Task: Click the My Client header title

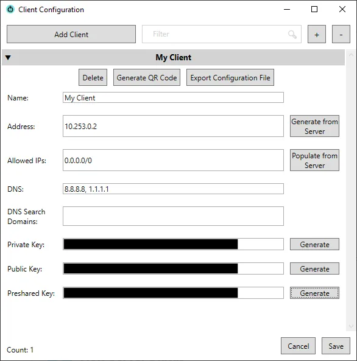Action: pos(173,57)
